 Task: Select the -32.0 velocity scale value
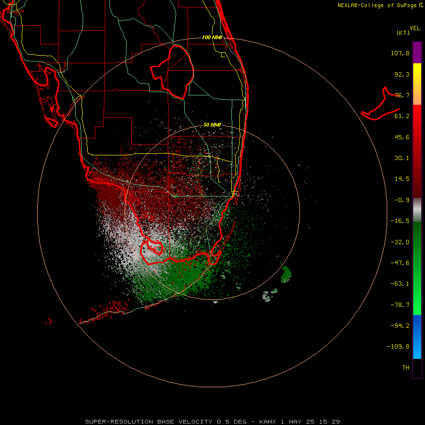(400, 242)
